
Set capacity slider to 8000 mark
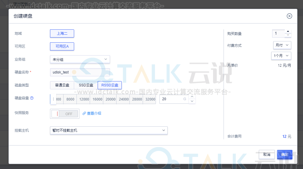pos(70,99)
